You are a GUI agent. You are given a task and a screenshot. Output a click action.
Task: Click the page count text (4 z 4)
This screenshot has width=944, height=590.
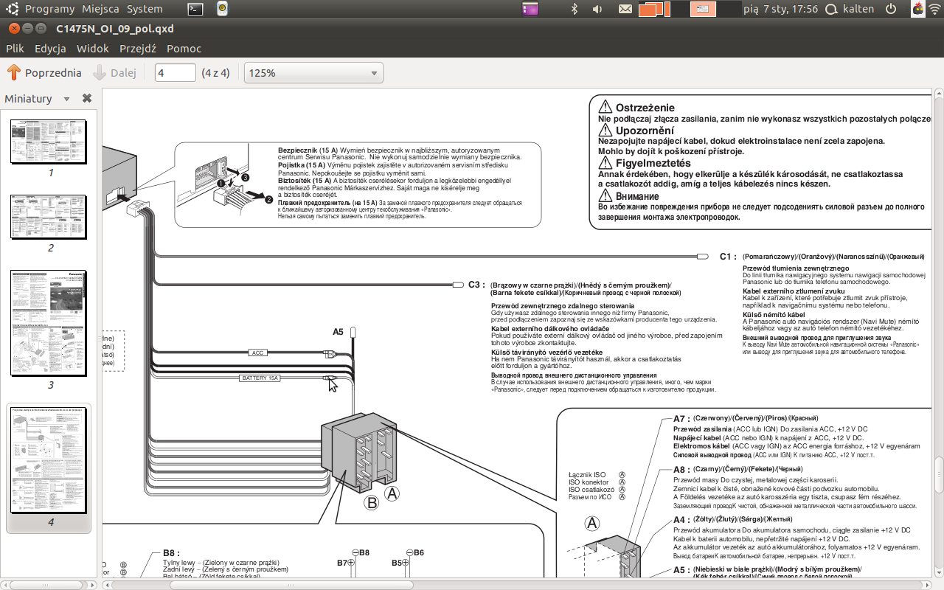coord(216,73)
